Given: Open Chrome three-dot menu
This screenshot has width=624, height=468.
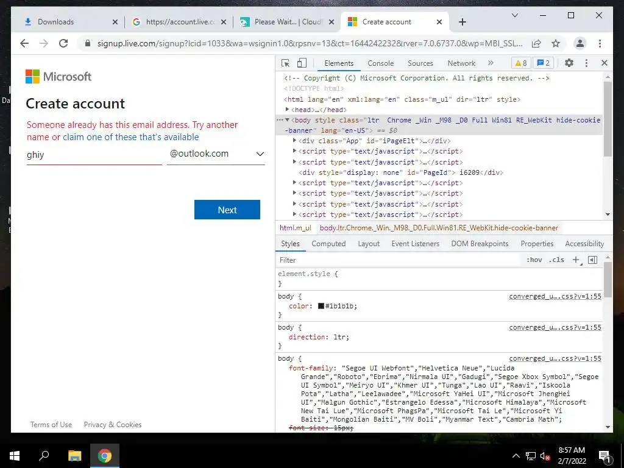Looking at the screenshot, I should (x=600, y=43).
